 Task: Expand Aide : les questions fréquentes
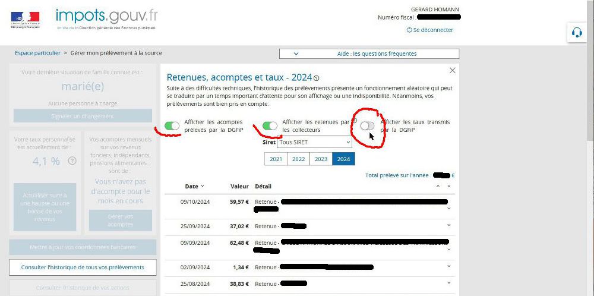369,54
